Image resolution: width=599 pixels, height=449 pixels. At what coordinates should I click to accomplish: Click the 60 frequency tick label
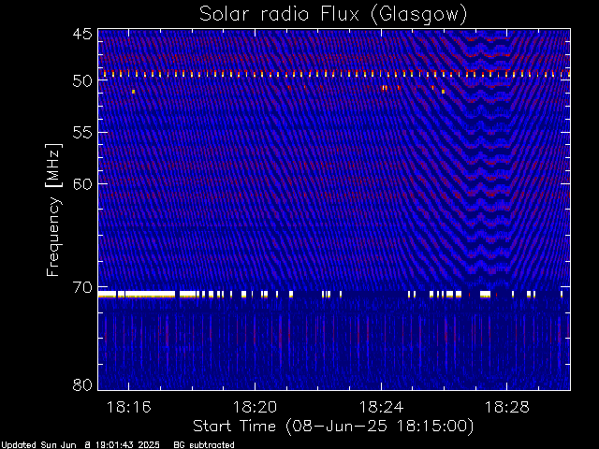pos(82,184)
